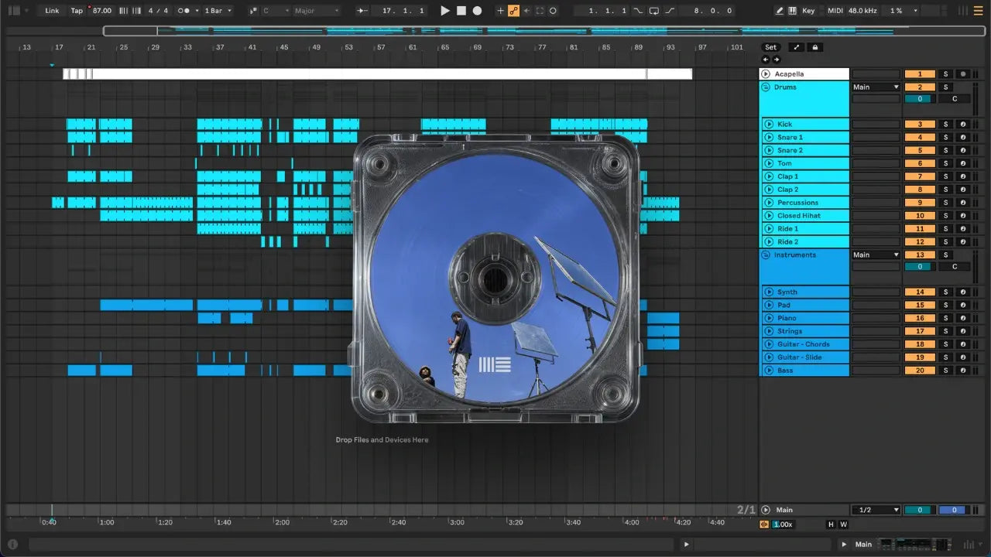The image size is (991, 557).
Task: Click the Arrangement Record button
Action: tap(478, 11)
